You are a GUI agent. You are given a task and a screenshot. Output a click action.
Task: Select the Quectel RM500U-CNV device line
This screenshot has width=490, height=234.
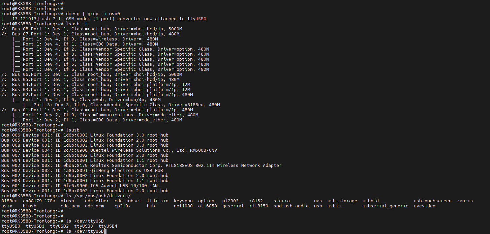pos(109,150)
